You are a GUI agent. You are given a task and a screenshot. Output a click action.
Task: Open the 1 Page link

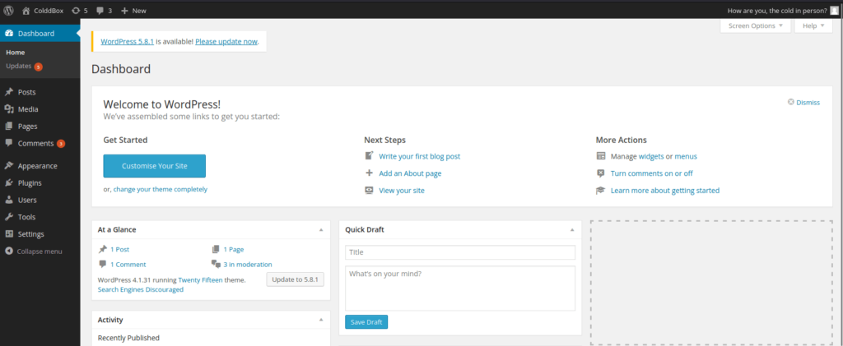[x=234, y=250]
